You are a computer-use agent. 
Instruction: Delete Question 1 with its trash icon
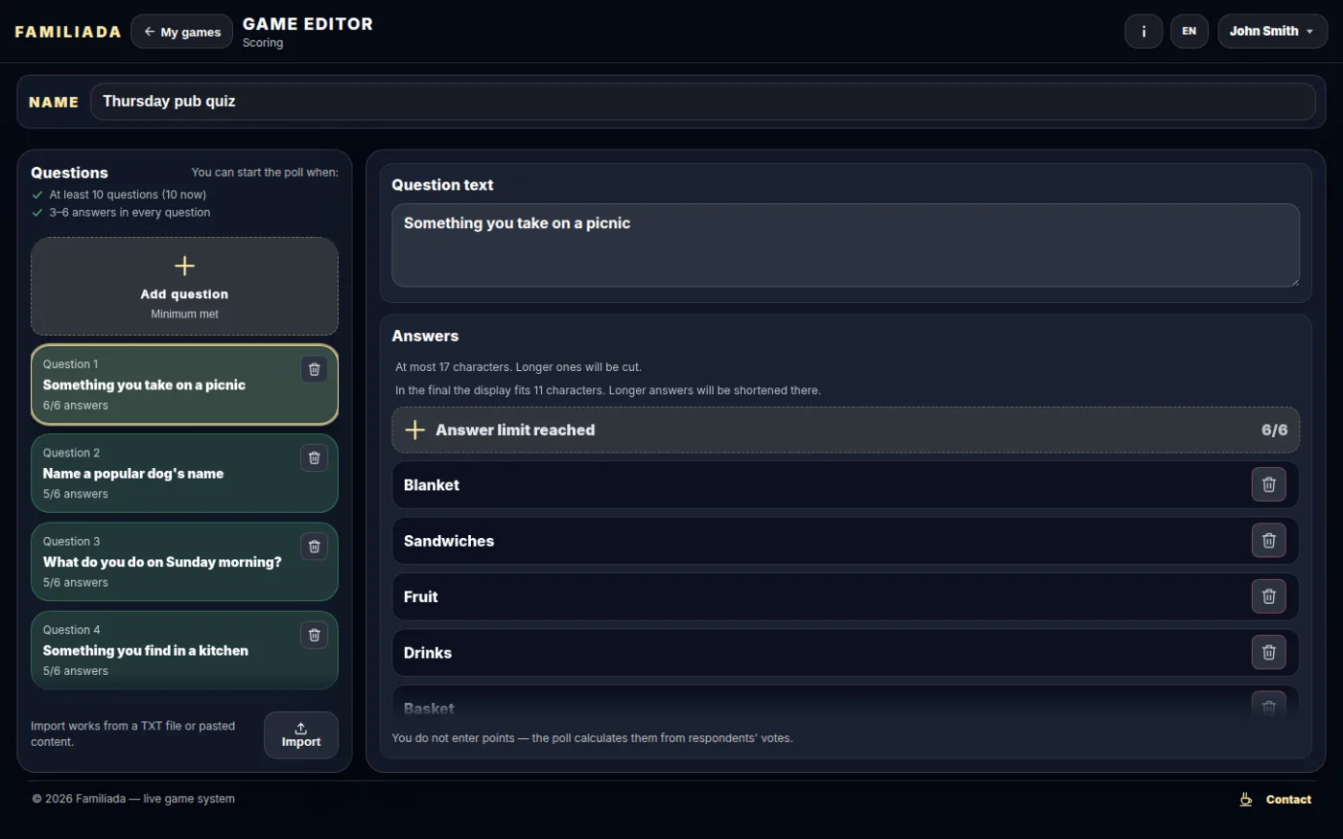click(314, 369)
